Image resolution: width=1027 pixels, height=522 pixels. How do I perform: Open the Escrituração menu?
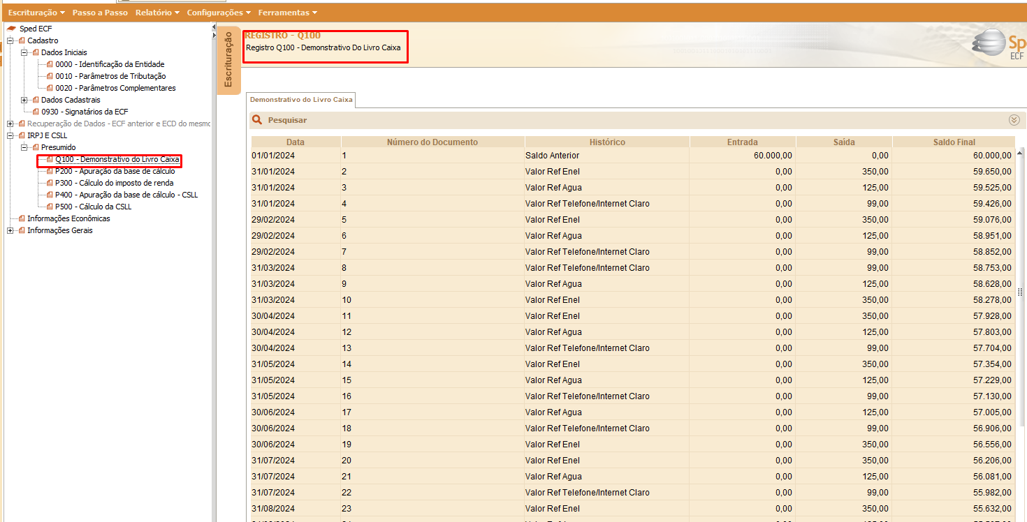click(x=36, y=13)
